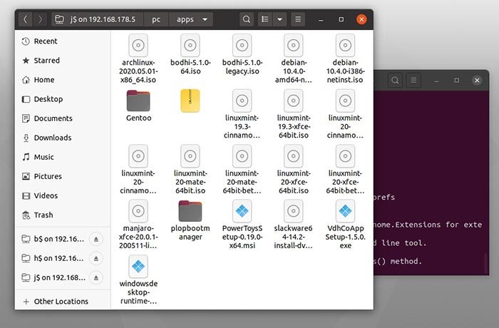This screenshot has height=328, width=499.
Task: Open the terminal window hamburger menu
Action: [x=413, y=81]
